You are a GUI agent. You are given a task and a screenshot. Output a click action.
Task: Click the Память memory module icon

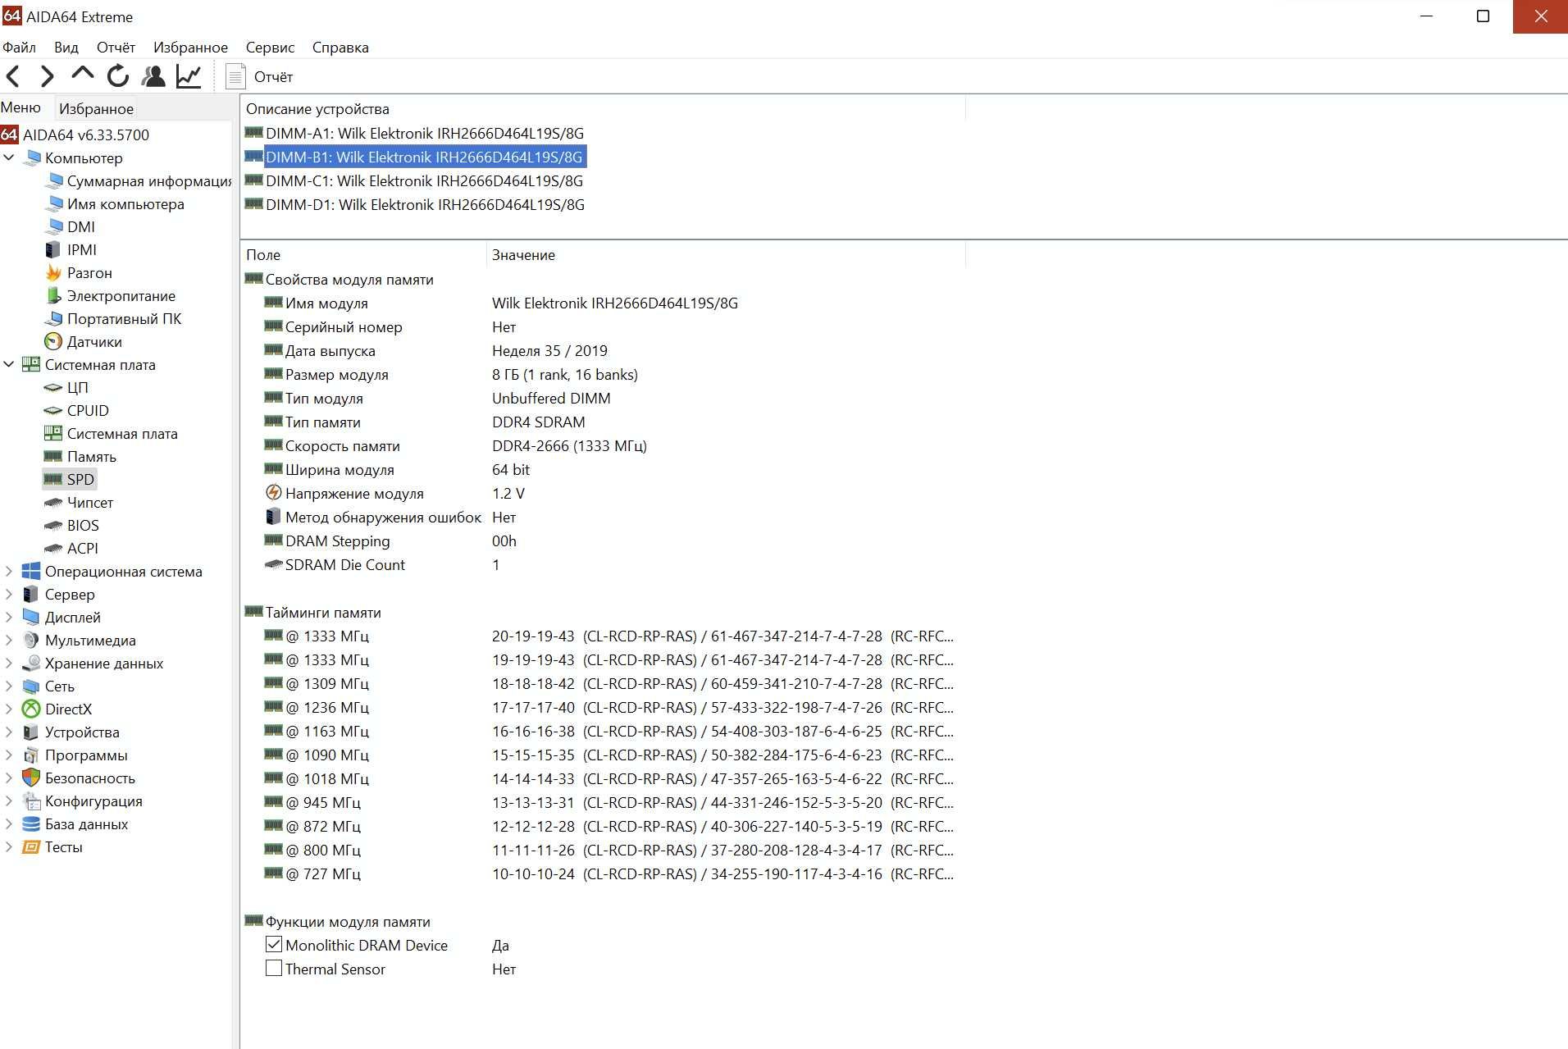pyautogui.click(x=53, y=456)
